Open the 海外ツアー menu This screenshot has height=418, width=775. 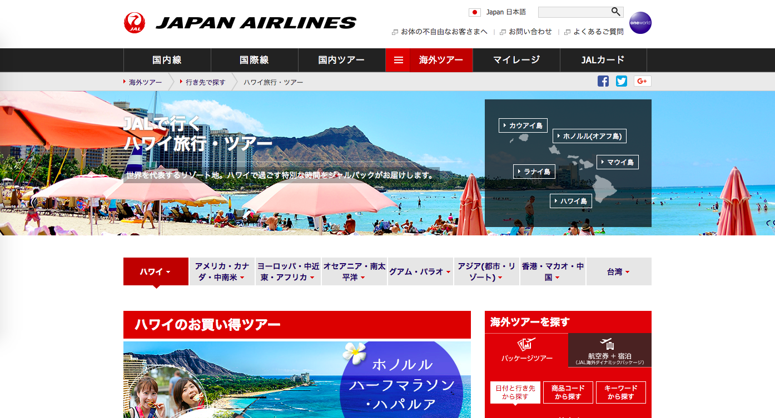point(441,60)
